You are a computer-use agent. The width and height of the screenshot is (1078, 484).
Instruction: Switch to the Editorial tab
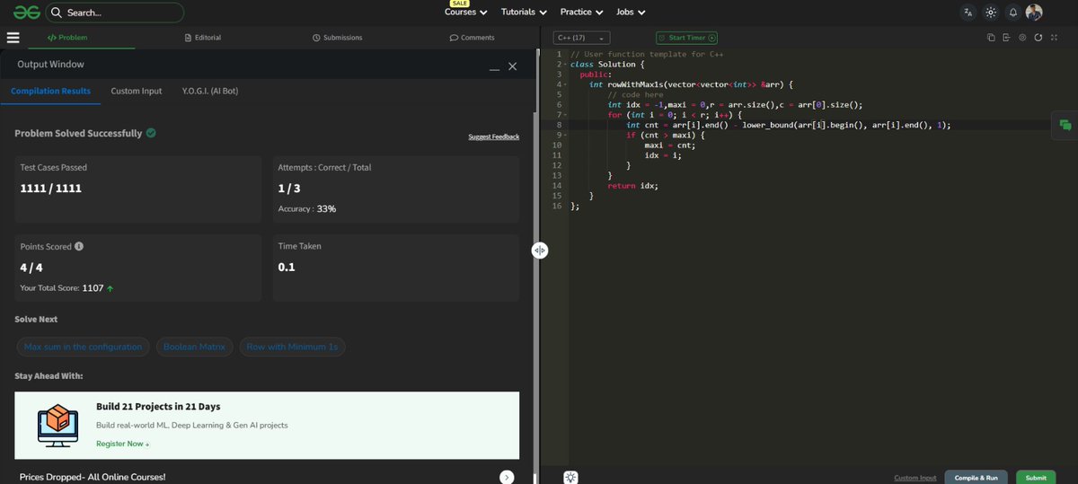pyautogui.click(x=202, y=38)
